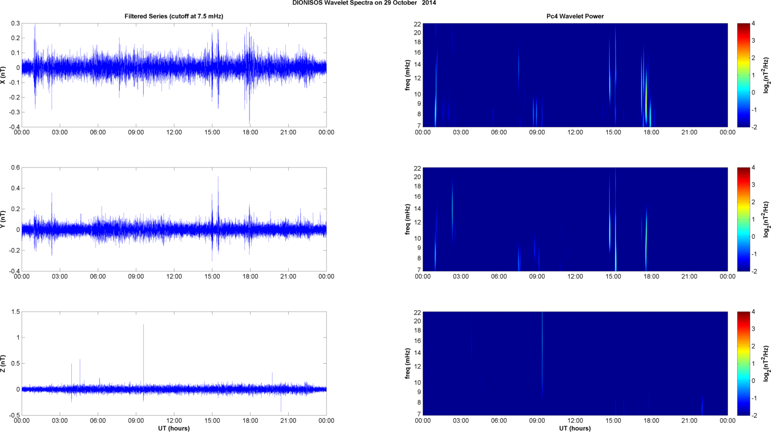Click the top colorbar beside X wavelet spectrum
This screenshot has height=432, width=771.
tap(743, 75)
